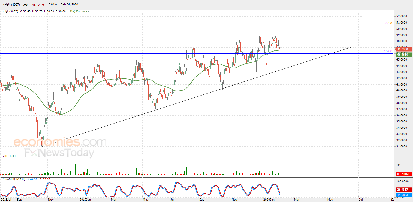Select the 46.00 support level label
This screenshot has height=202, width=413.
point(388,51)
